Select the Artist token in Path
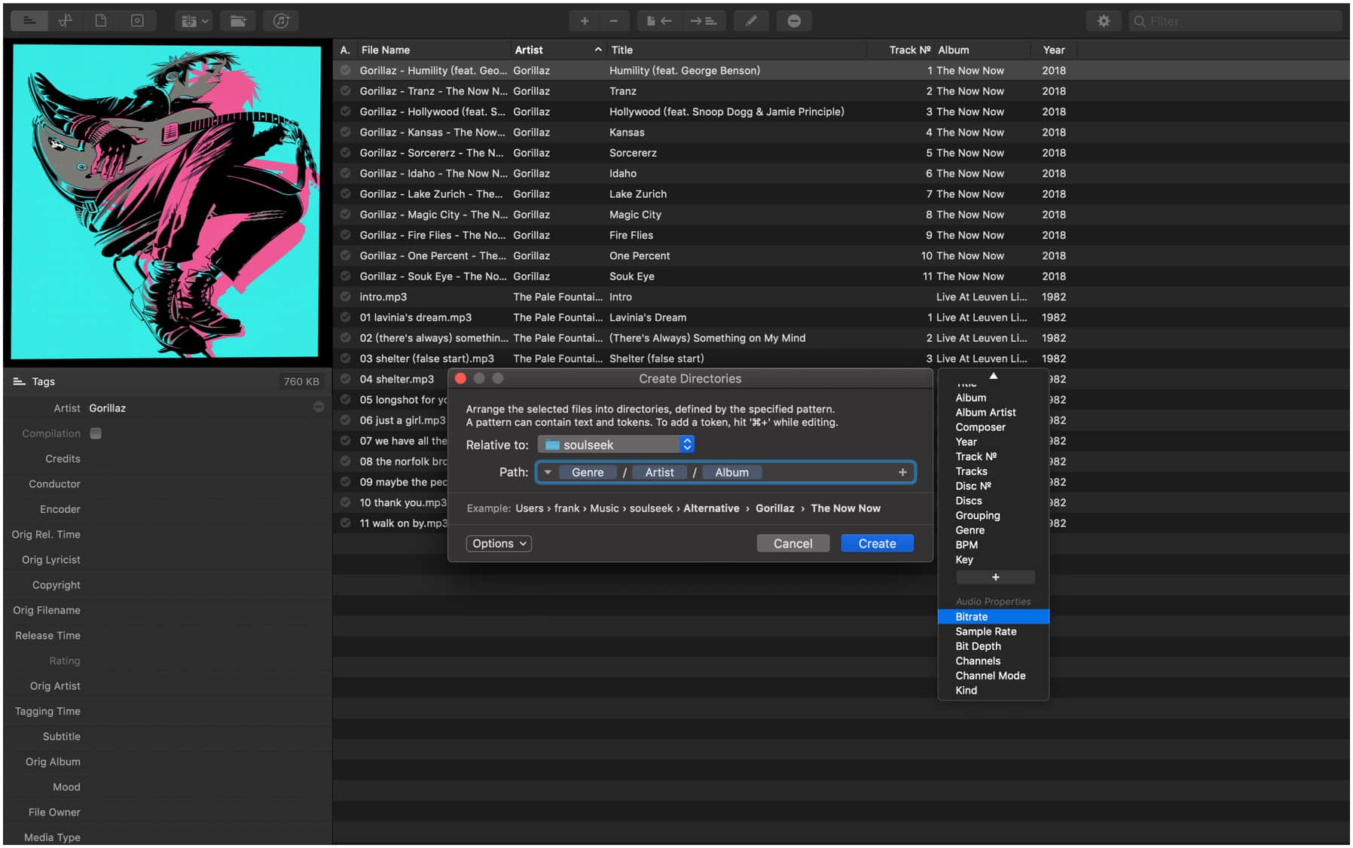The height and width of the screenshot is (848, 1353). pos(659,472)
